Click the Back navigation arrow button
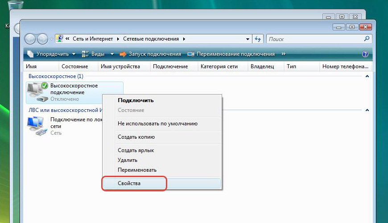 pyautogui.click(x=30, y=39)
